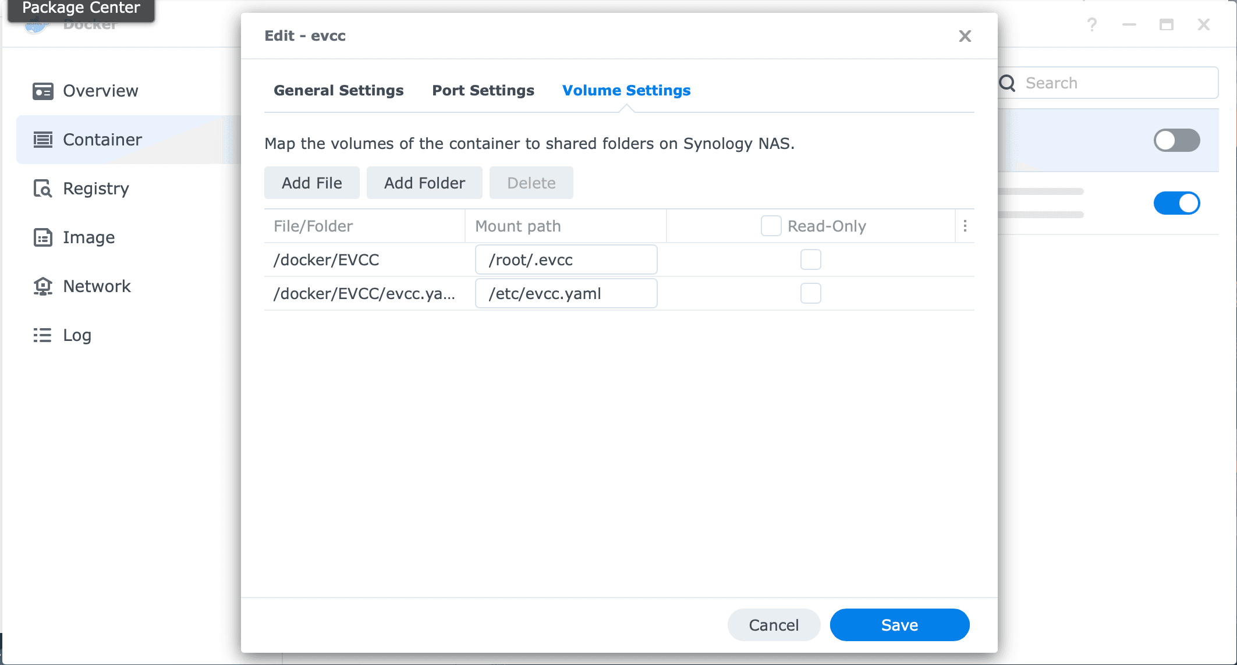Viewport: 1237px width, 665px height.
Task: Select the Container section icon
Action: (42, 140)
